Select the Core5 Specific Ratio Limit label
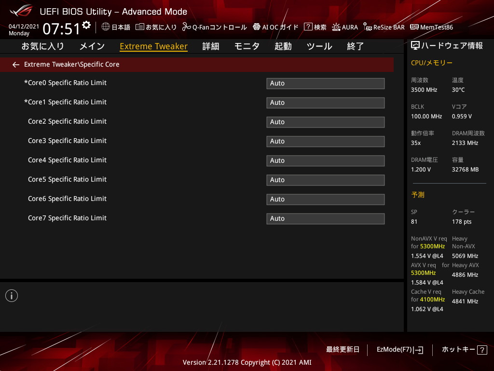 [x=67, y=179]
